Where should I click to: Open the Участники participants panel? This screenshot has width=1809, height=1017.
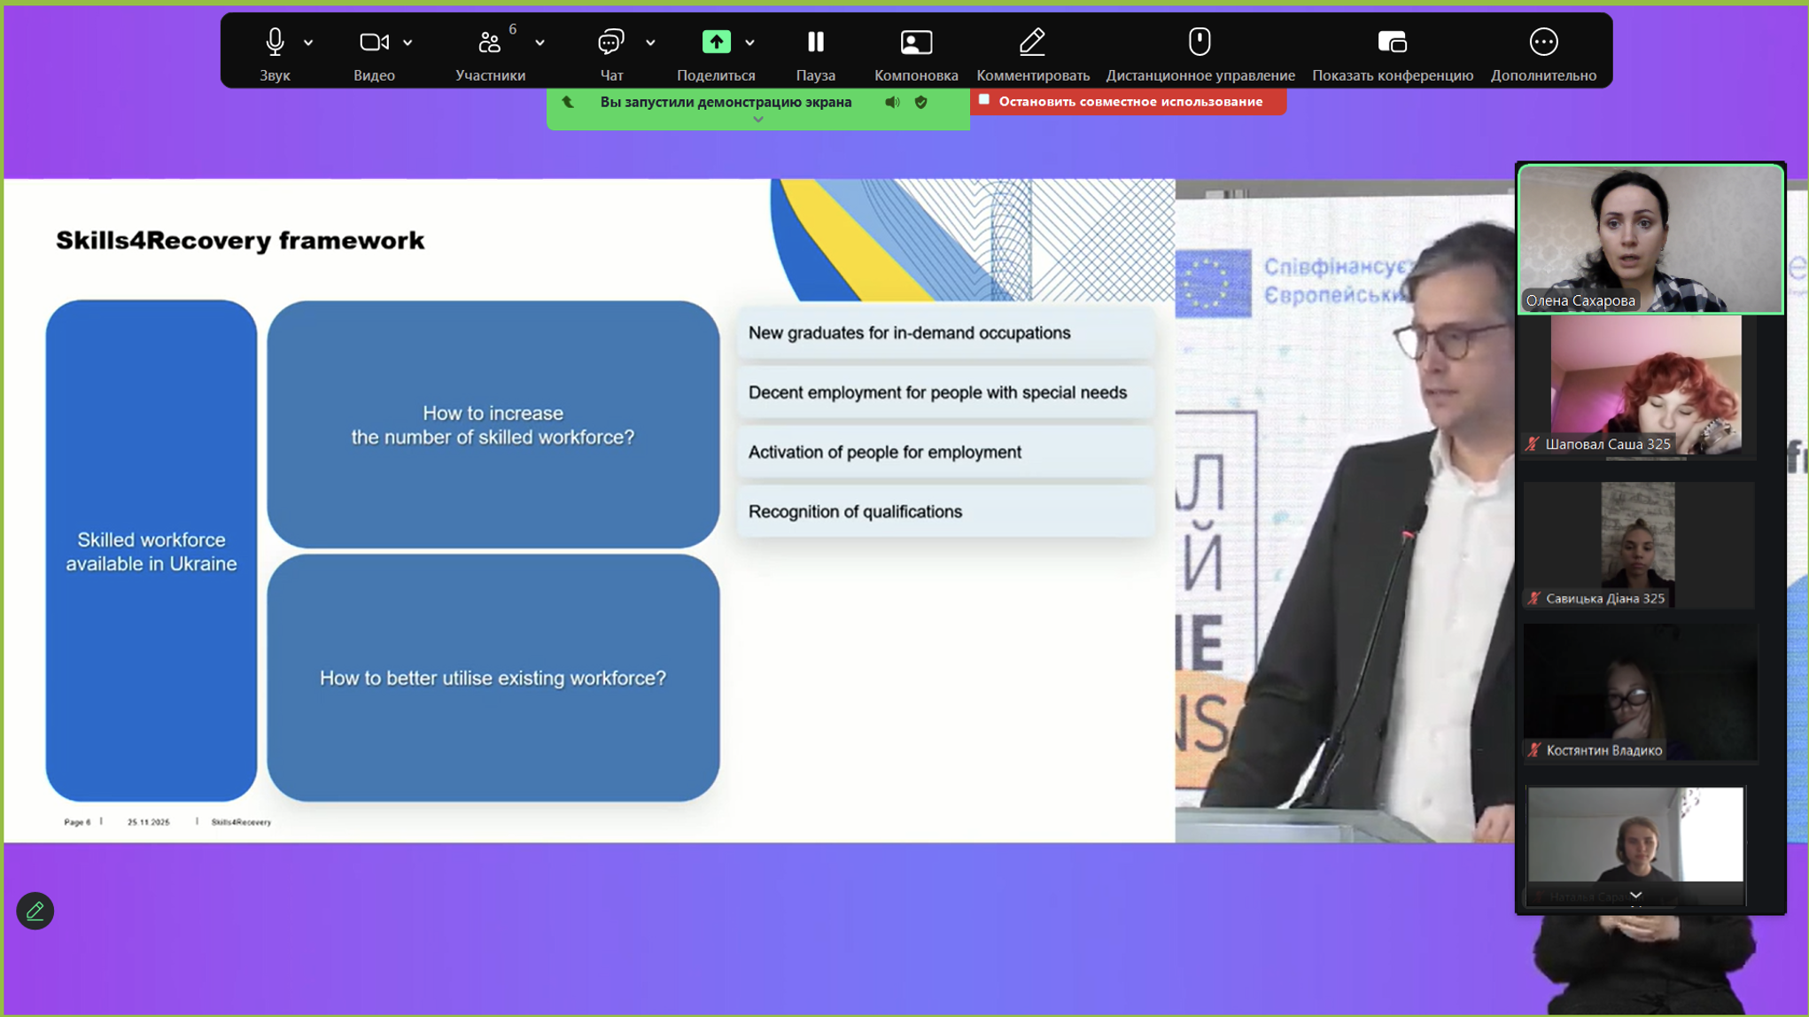pyautogui.click(x=490, y=43)
